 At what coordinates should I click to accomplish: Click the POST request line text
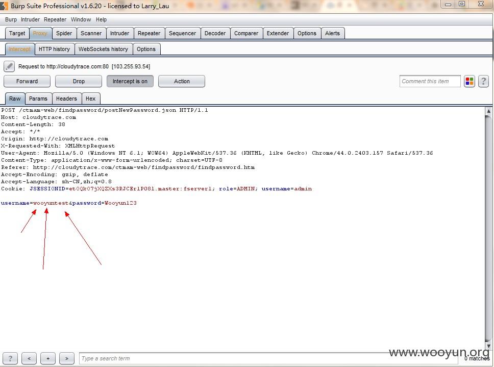[104, 110]
